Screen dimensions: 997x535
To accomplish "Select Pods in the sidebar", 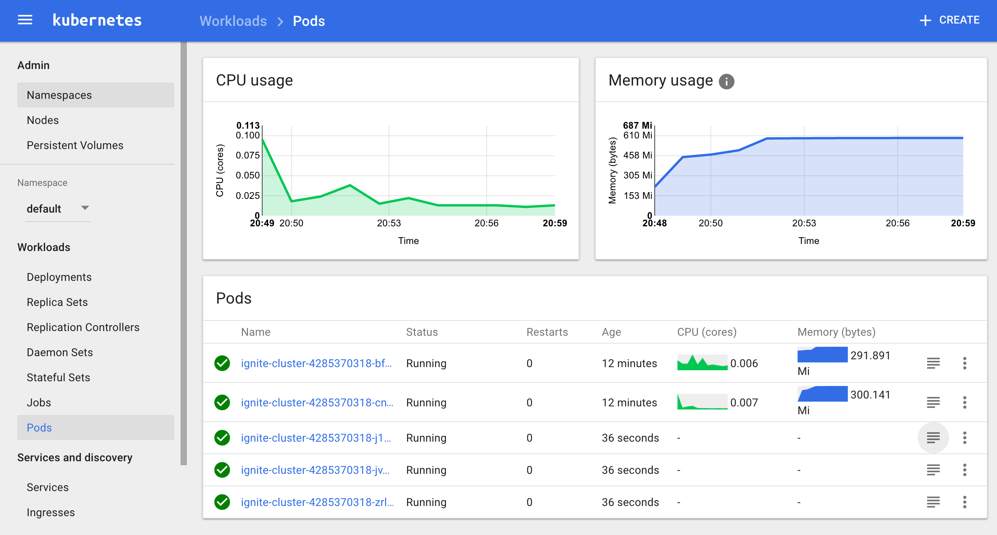I will 96,428.
